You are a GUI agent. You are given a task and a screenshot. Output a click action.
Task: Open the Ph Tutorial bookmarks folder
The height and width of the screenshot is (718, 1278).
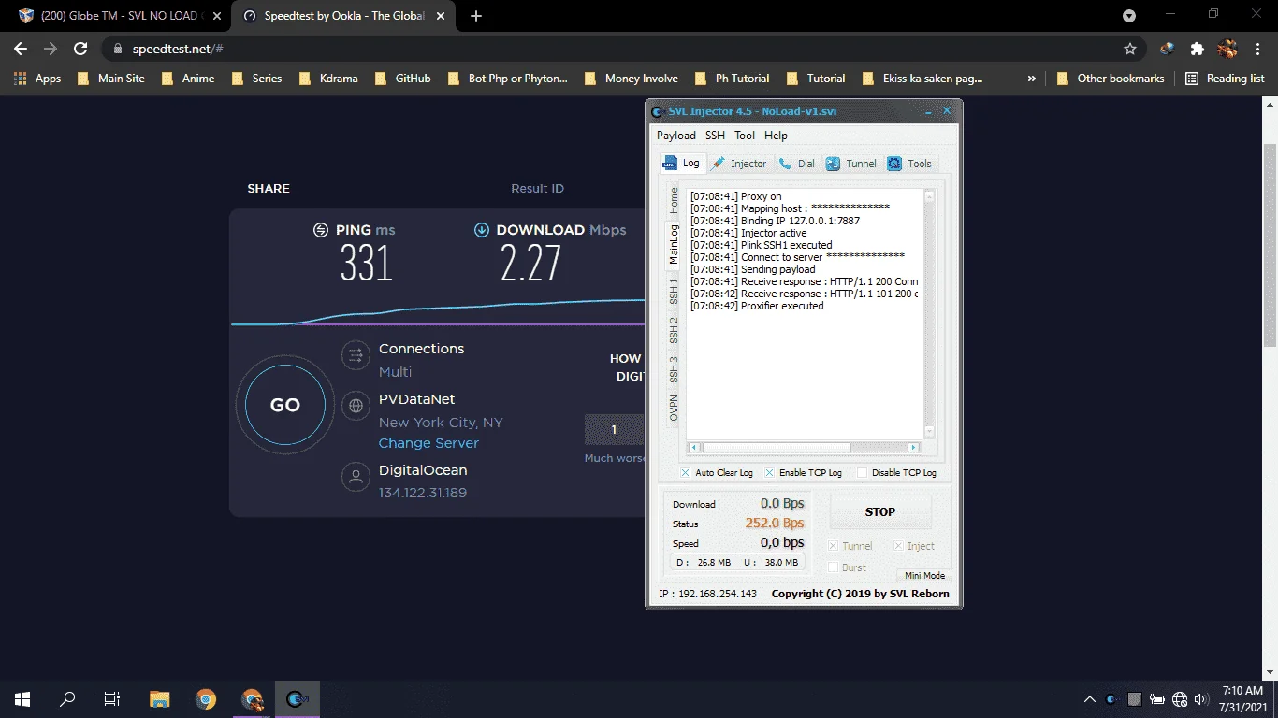pyautogui.click(x=732, y=79)
